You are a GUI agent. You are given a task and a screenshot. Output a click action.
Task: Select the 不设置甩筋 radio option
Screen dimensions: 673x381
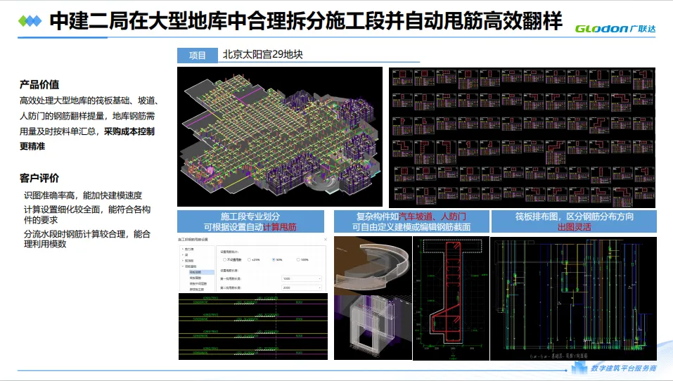click(x=224, y=259)
